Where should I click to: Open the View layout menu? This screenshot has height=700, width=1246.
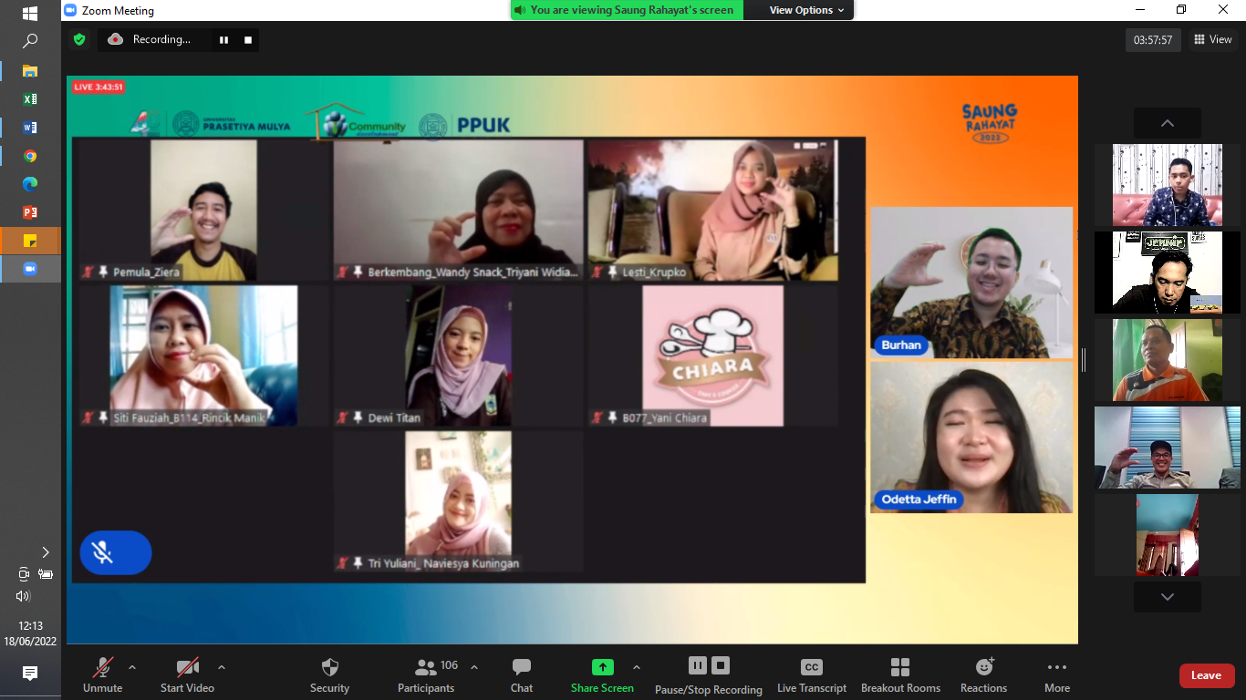coord(1212,39)
